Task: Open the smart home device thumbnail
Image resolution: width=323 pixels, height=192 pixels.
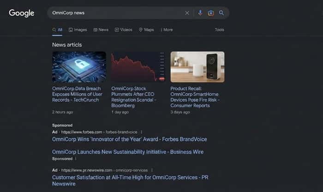Action: [197, 67]
